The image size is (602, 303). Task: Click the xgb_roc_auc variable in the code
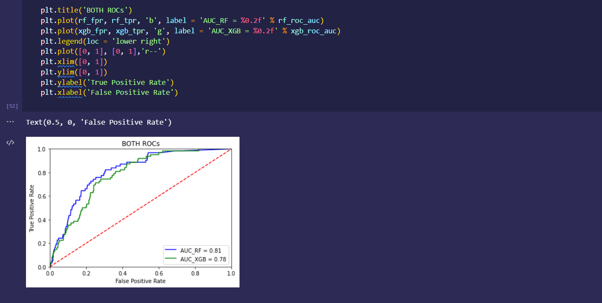coord(314,31)
